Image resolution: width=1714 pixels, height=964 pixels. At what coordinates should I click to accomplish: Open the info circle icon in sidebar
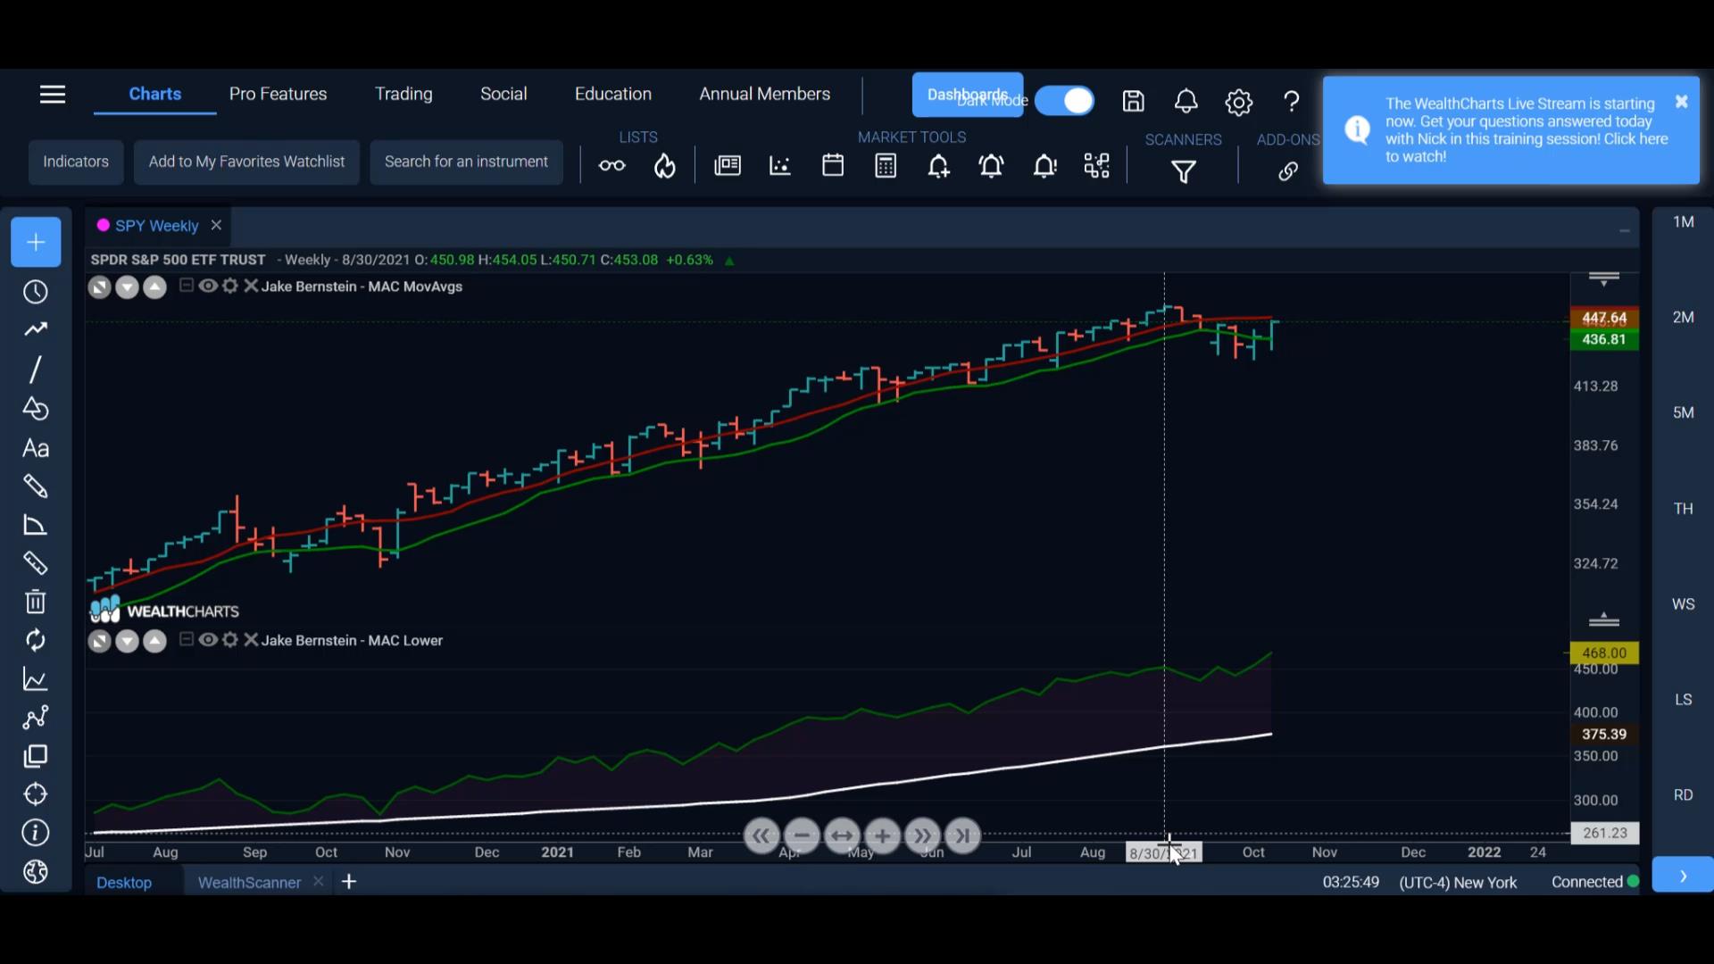tap(36, 833)
